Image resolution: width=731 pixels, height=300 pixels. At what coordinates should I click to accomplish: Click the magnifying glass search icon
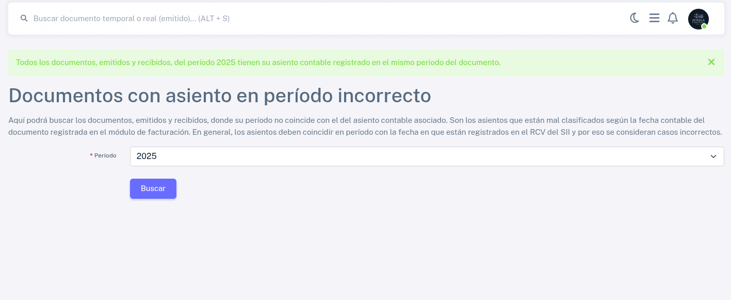tap(24, 19)
